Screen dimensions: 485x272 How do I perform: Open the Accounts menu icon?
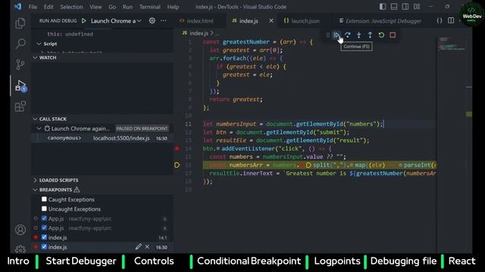pos(20,230)
